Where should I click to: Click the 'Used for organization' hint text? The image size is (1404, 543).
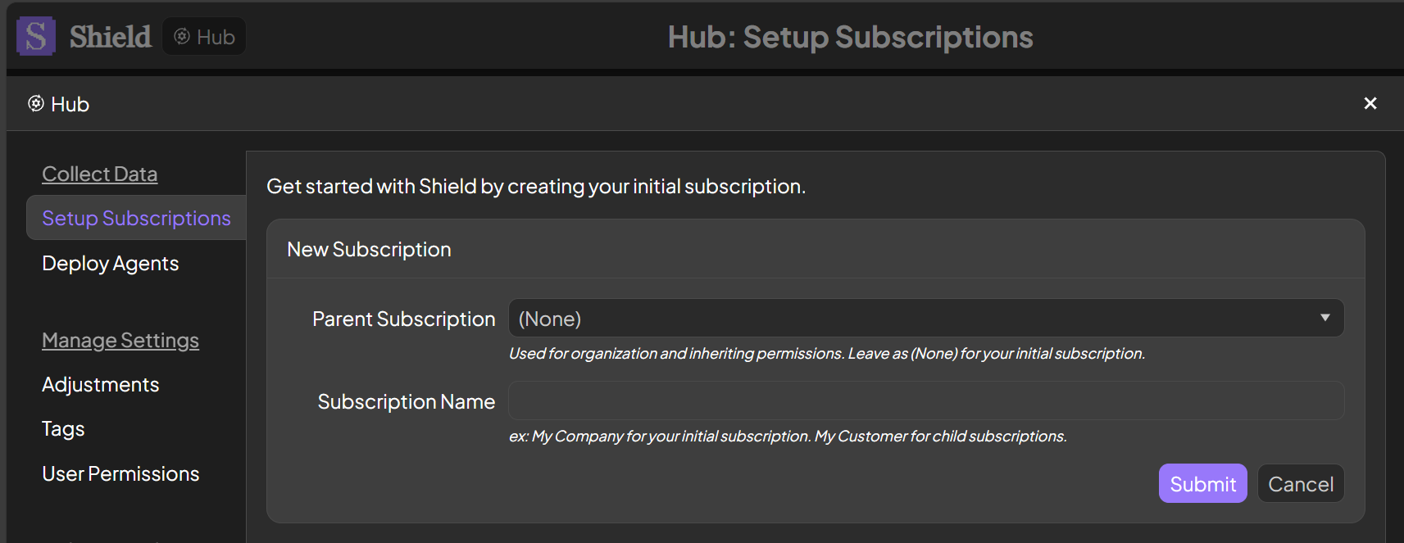[826, 353]
